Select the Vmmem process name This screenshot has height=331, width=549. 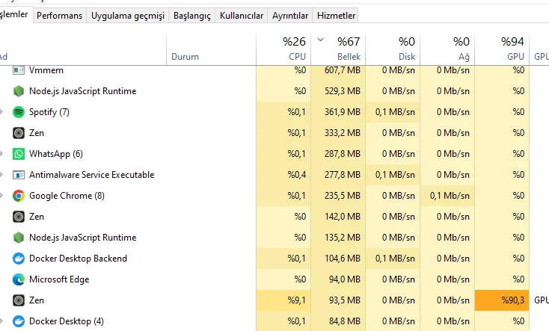[x=46, y=70]
